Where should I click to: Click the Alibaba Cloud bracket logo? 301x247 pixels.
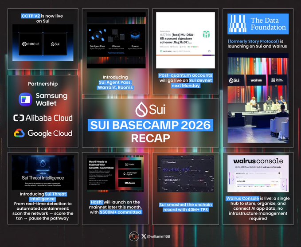tap(19, 118)
